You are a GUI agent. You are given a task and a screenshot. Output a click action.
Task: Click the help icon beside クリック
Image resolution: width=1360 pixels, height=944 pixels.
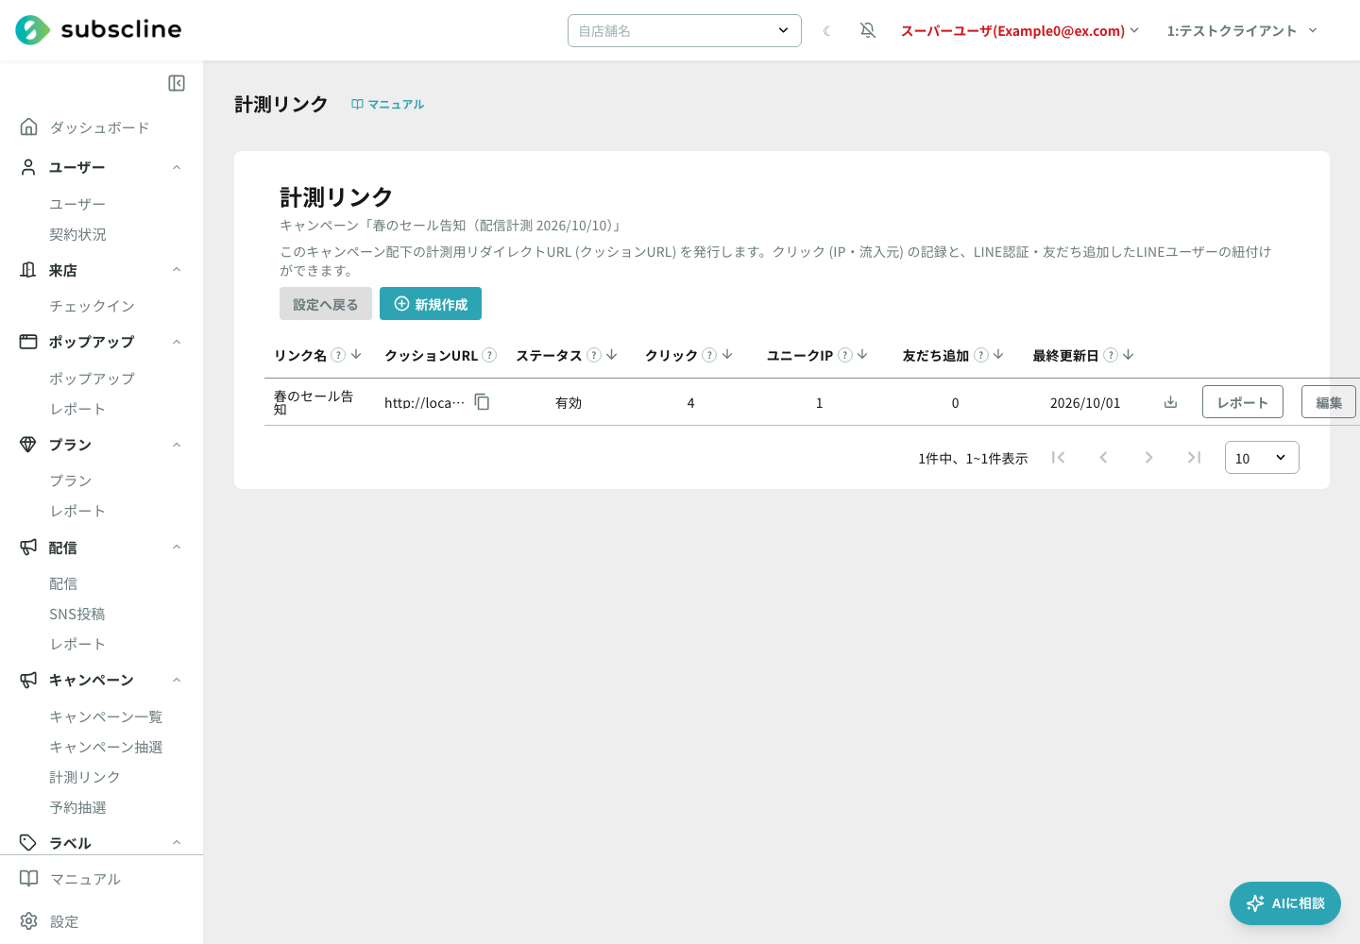click(709, 355)
